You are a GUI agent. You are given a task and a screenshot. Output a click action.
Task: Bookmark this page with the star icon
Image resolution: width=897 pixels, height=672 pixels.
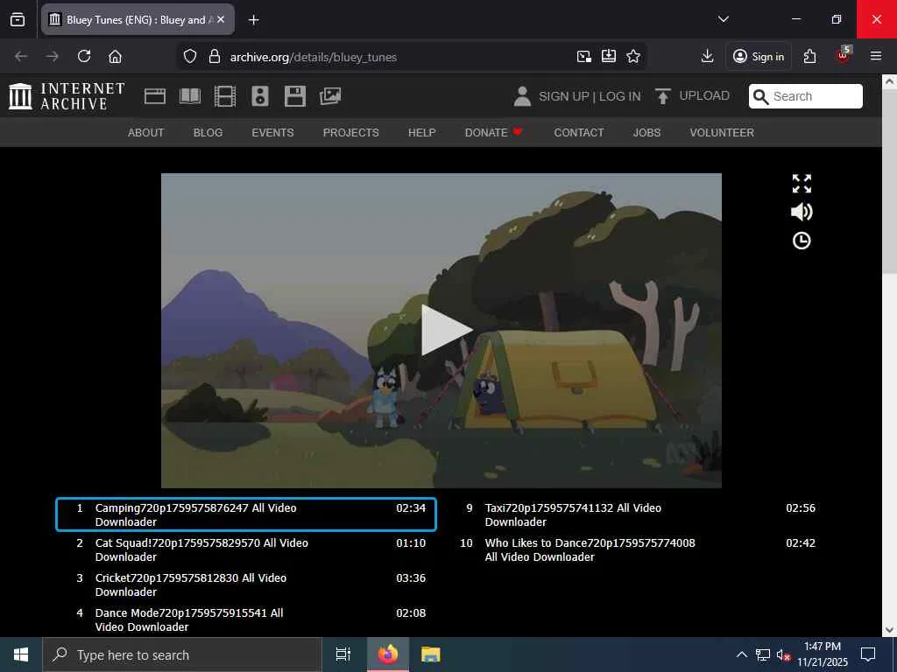coord(633,57)
